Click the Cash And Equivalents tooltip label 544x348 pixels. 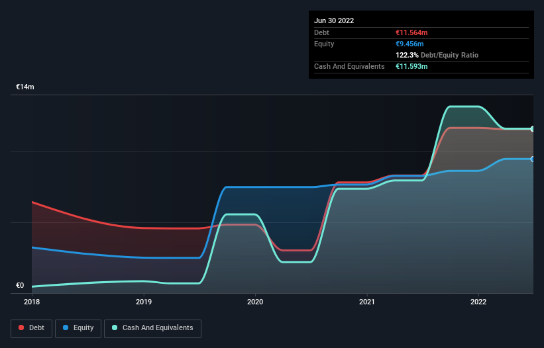(349, 66)
